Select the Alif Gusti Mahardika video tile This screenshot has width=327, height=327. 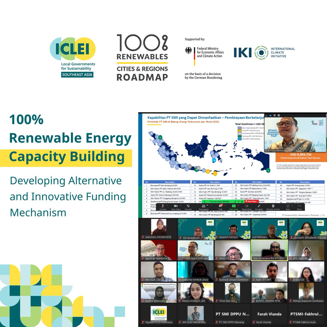[195, 314]
